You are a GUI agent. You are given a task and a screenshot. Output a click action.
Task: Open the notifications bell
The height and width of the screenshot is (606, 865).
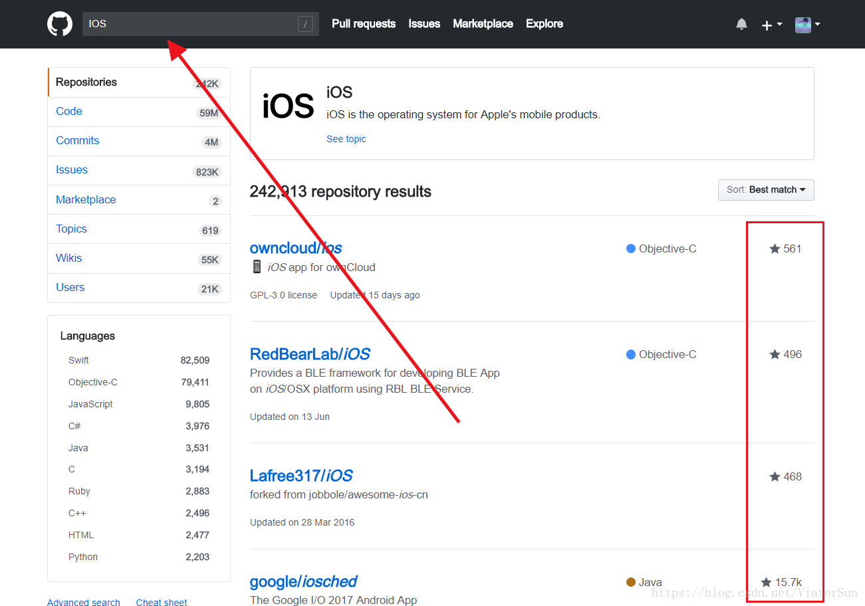click(x=741, y=24)
